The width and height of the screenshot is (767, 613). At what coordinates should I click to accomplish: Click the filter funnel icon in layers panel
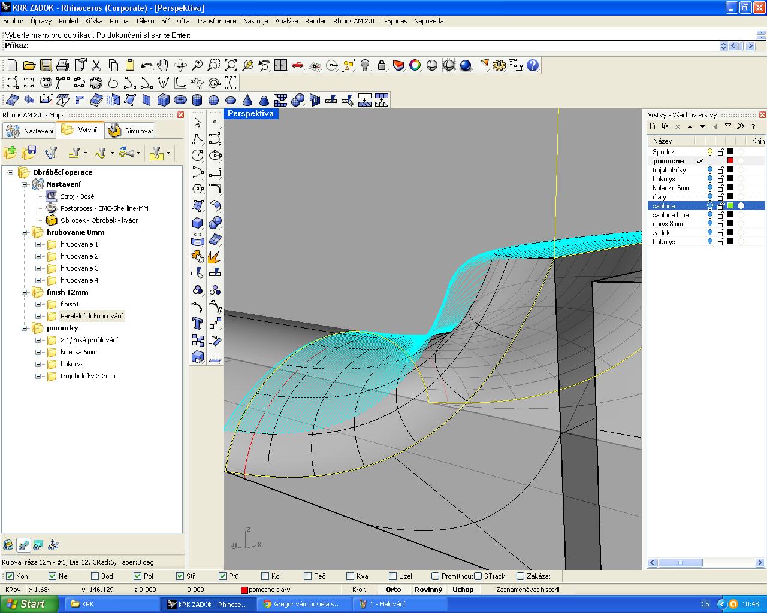pyautogui.click(x=727, y=126)
